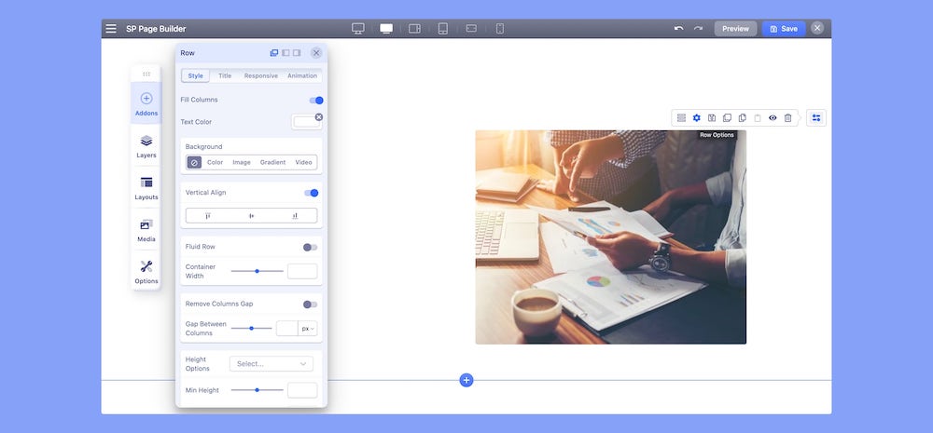Open the hamburger menu beside SP Page Builder
933x433 pixels.
[x=111, y=29]
